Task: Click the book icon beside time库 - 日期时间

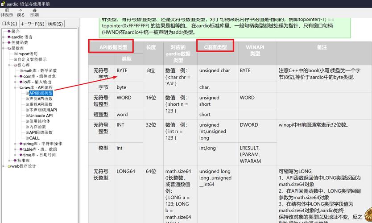Action: coord(21,155)
